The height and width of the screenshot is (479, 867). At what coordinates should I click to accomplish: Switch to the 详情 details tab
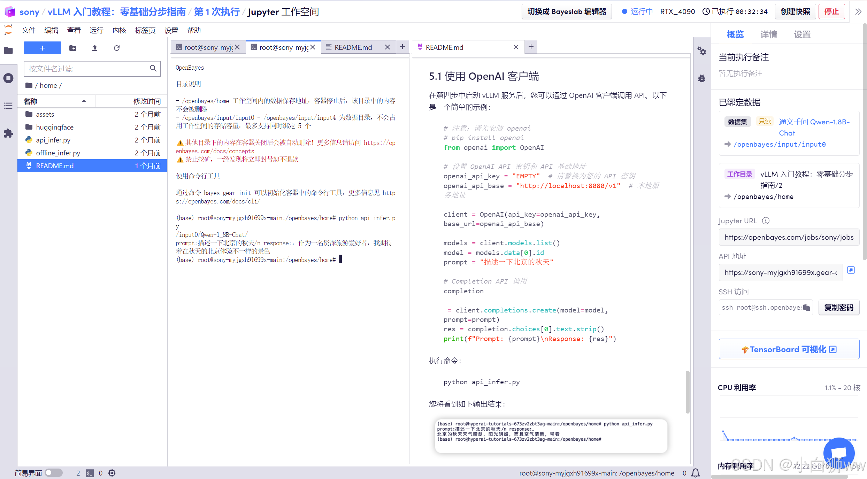(x=768, y=34)
